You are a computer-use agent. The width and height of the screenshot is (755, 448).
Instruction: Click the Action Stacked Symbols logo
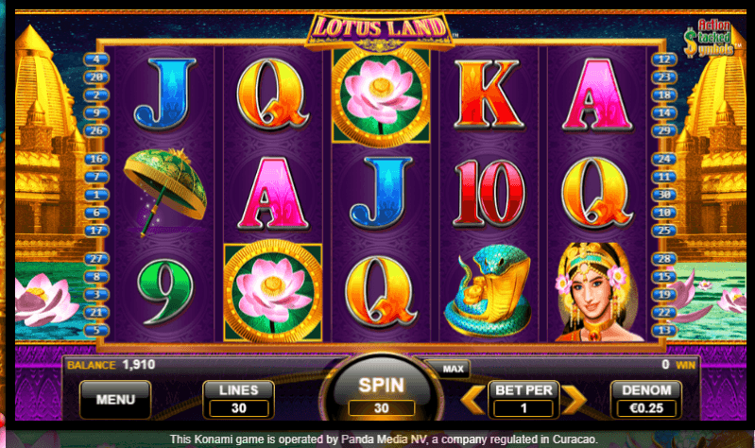[709, 38]
